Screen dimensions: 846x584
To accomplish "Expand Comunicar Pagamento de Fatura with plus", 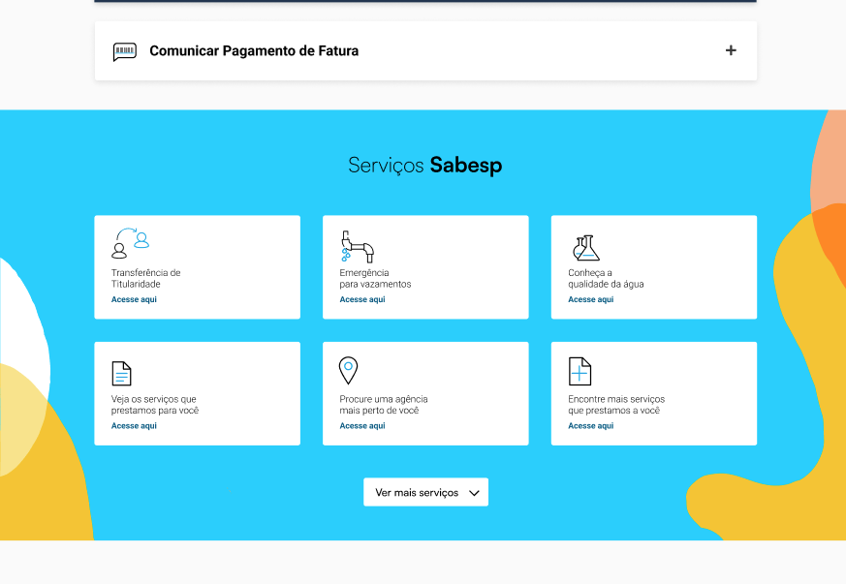I will (x=731, y=50).
